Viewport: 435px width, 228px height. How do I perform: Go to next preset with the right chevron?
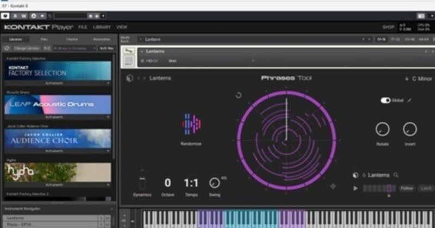(x=144, y=78)
